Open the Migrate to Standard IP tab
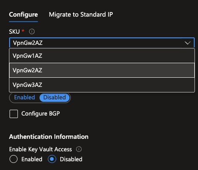 coord(81,15)
